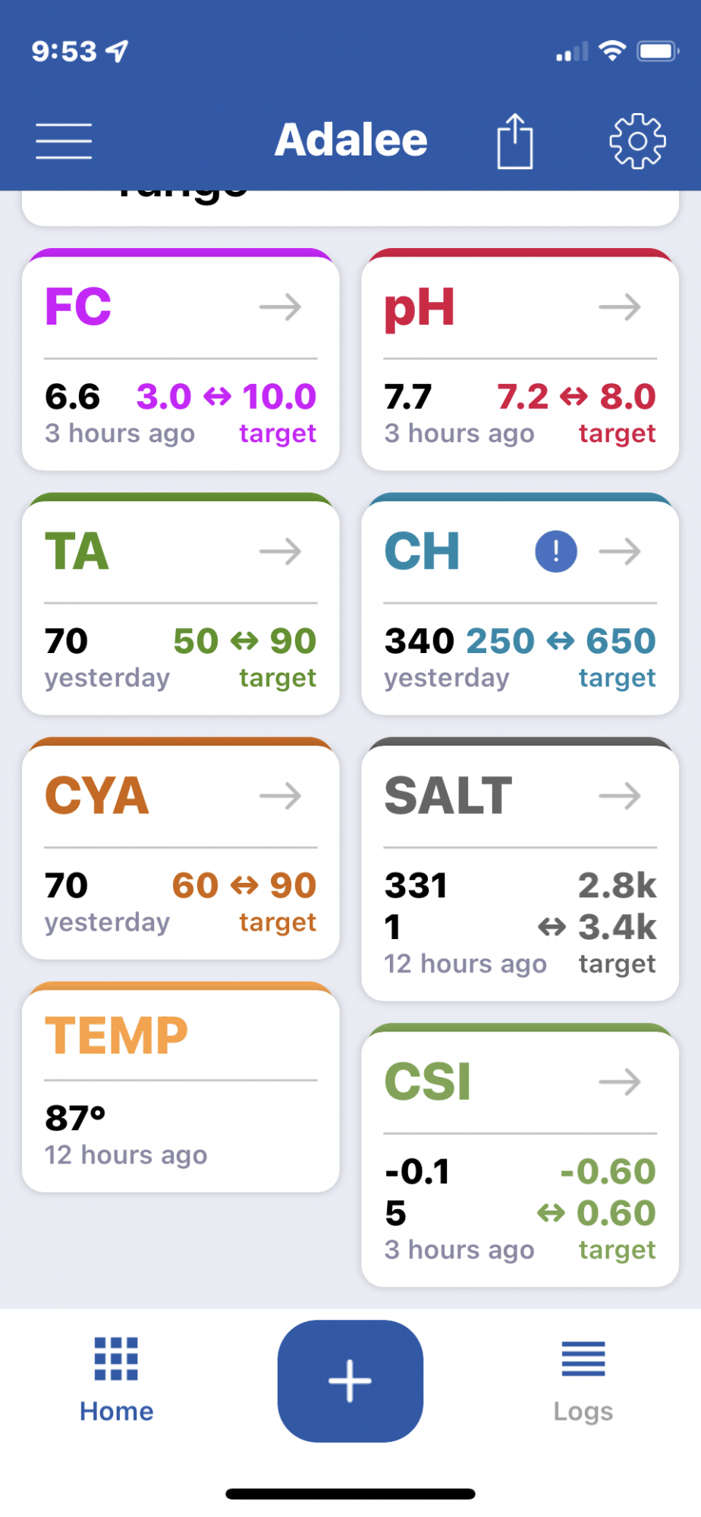
Task: Expand CYA details arrow
Action: [281, 796]
